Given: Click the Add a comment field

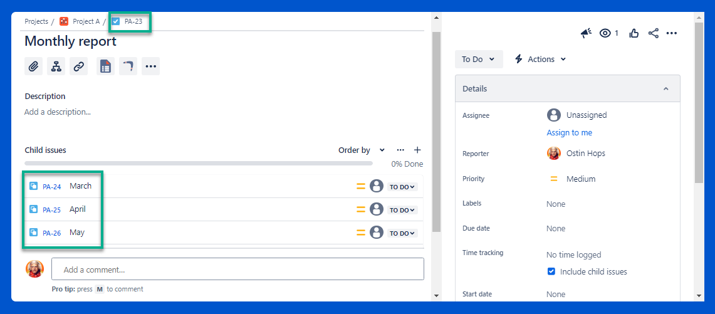Looking at the screenshot, I should [237, 270].
